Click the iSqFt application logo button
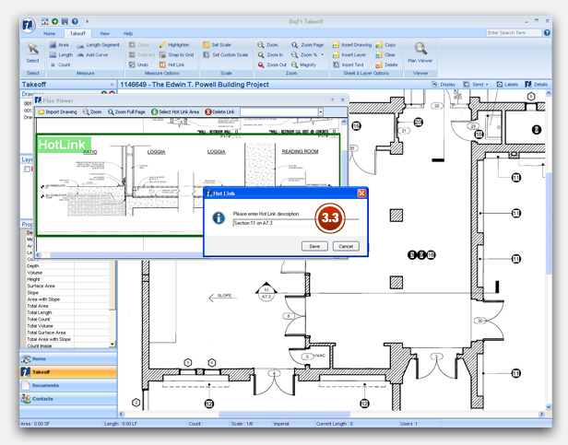This screenshot has height=445, width=568. tap(28, 25)
